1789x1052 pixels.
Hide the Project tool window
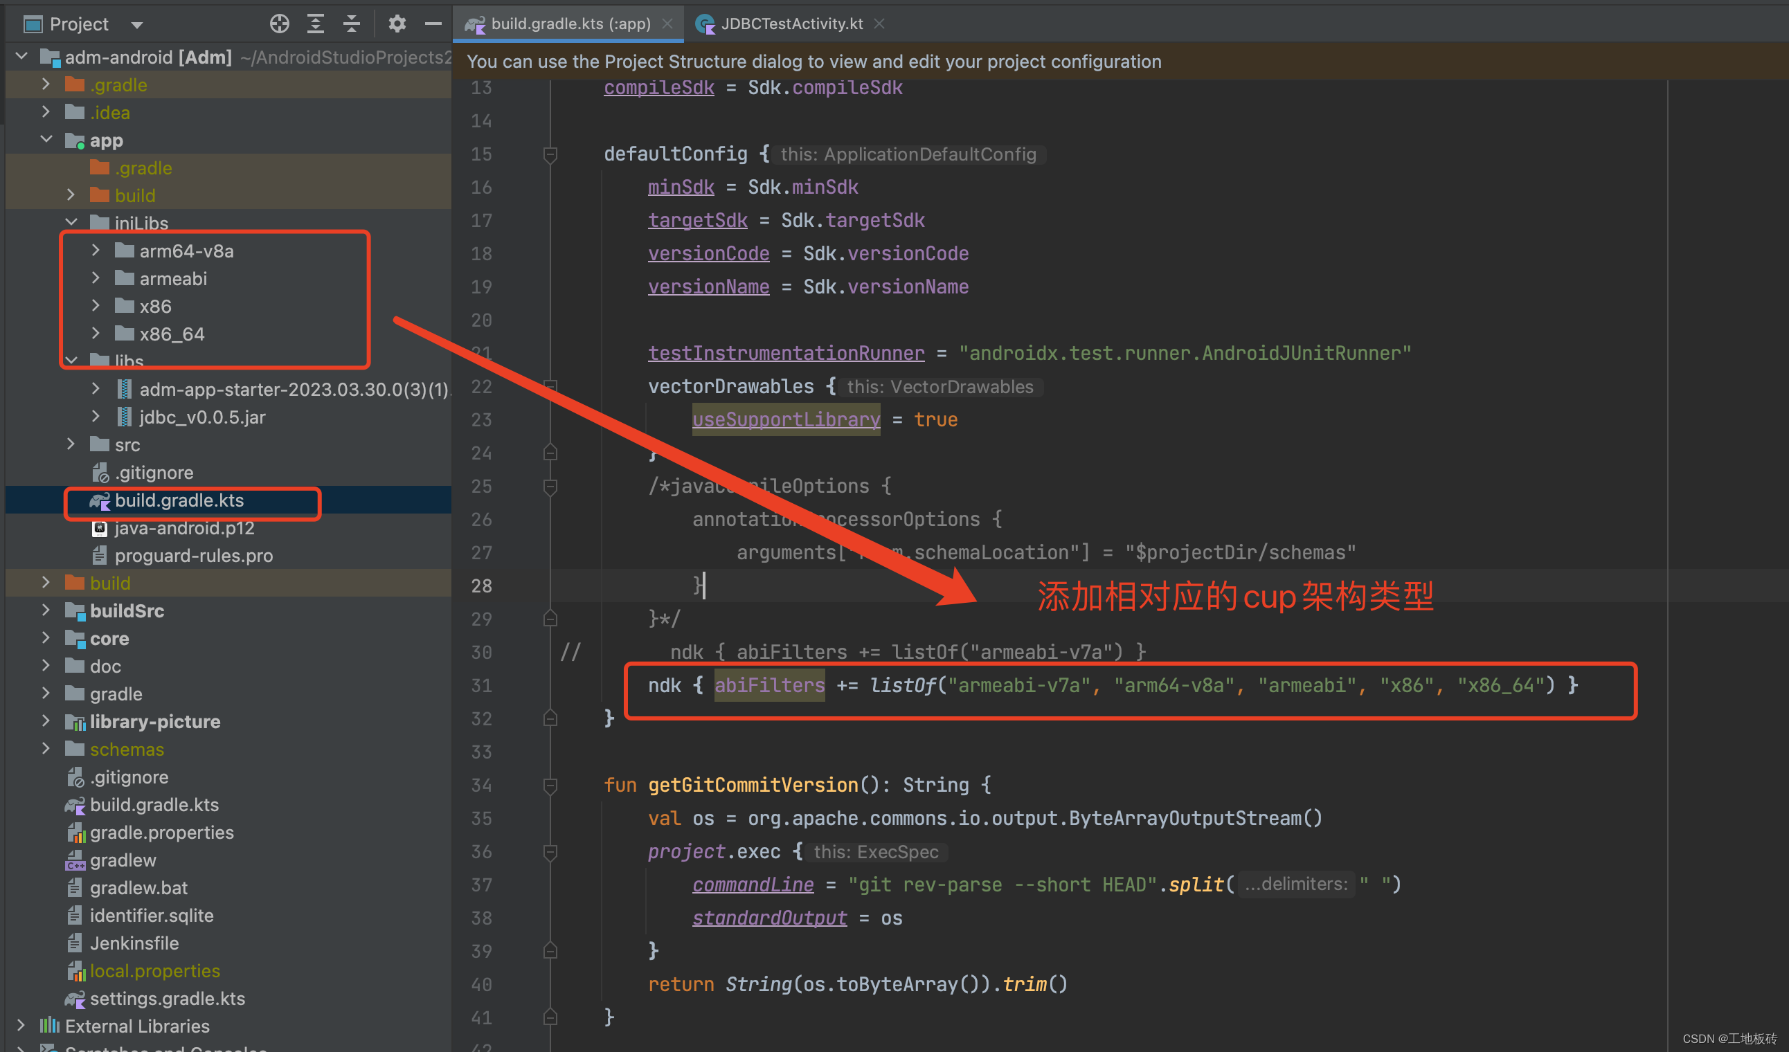(433, 24)
